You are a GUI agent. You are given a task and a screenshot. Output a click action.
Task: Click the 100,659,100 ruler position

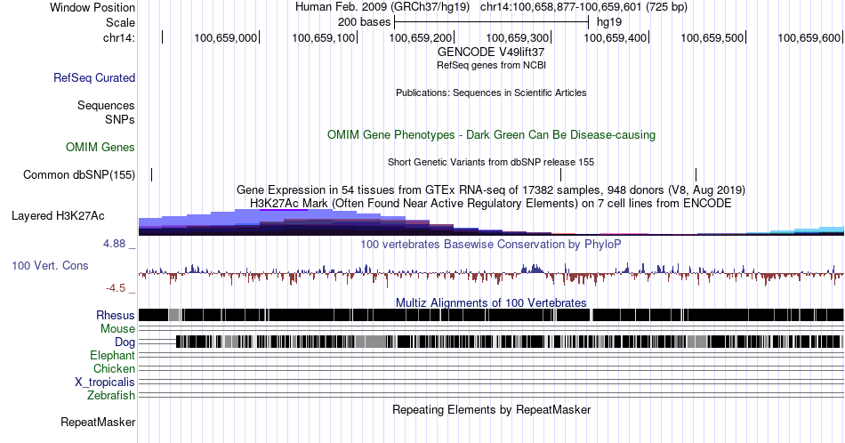[x=324, y=37]
